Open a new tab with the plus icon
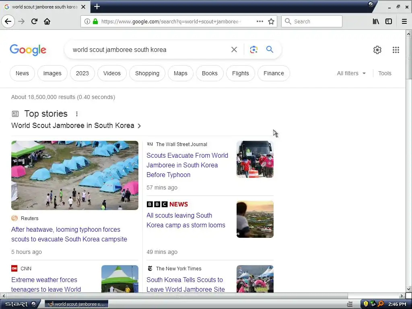The height and width of the screenshot is (309, 412). pyautogui.click(x=97, y=6)
